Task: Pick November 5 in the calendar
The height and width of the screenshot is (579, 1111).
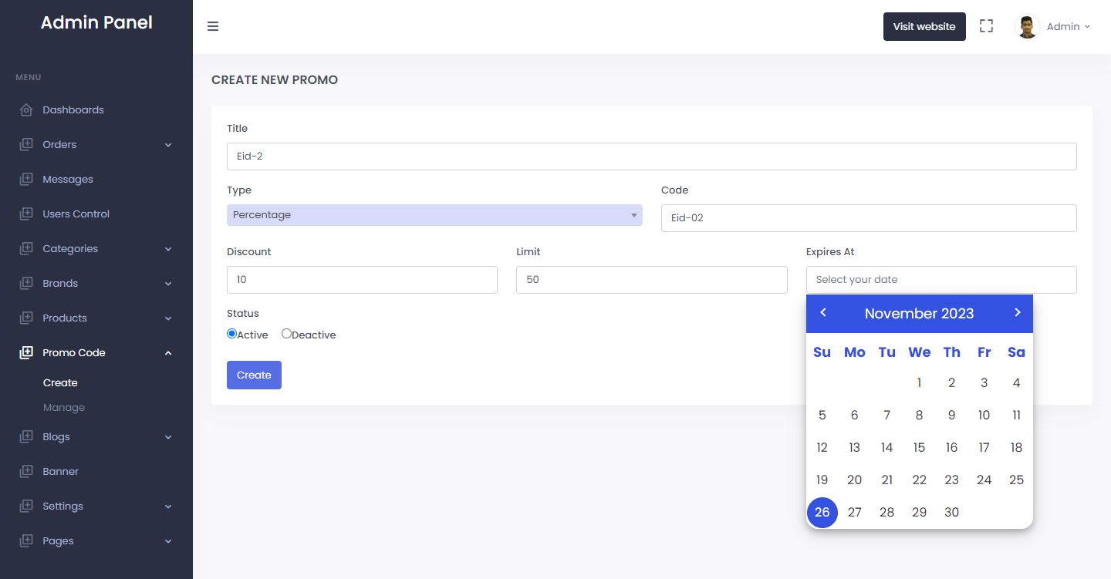Action: click(822, 416)
